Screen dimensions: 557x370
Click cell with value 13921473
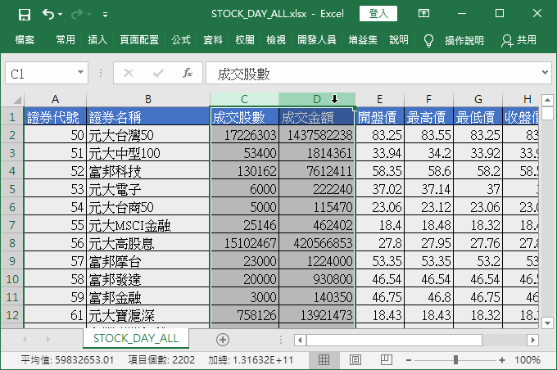317,314
